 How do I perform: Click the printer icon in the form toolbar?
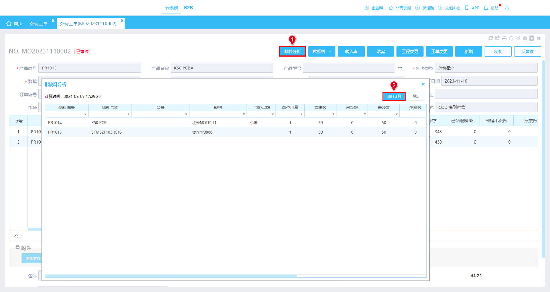504,38
